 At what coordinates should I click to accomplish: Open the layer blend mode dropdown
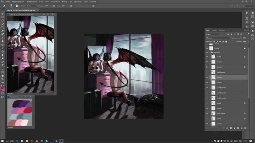[218, 38]
